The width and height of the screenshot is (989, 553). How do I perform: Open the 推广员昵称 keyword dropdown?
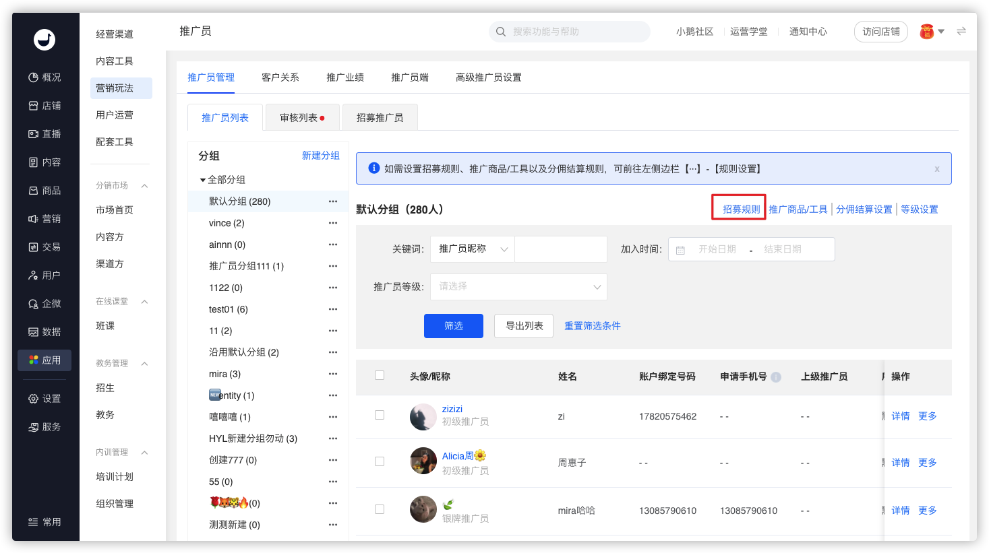(473, 249)
